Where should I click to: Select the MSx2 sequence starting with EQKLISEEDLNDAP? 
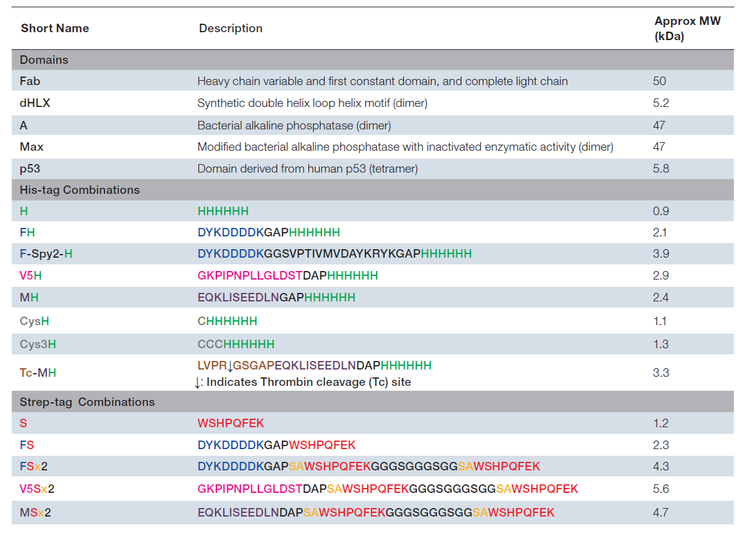click(376, 513)
